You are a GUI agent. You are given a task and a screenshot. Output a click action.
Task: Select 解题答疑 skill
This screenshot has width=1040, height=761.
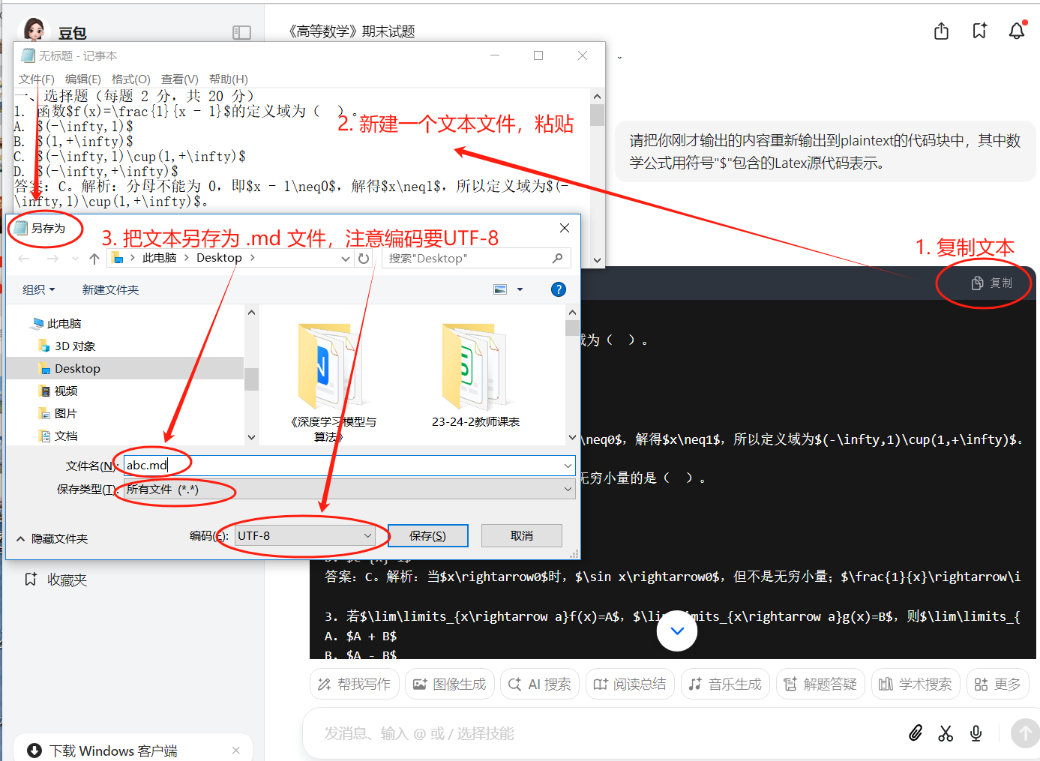820,683
